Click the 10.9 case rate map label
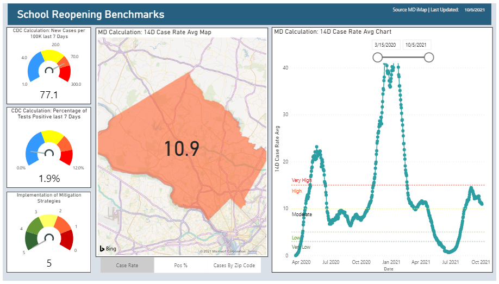 [182, 148]
